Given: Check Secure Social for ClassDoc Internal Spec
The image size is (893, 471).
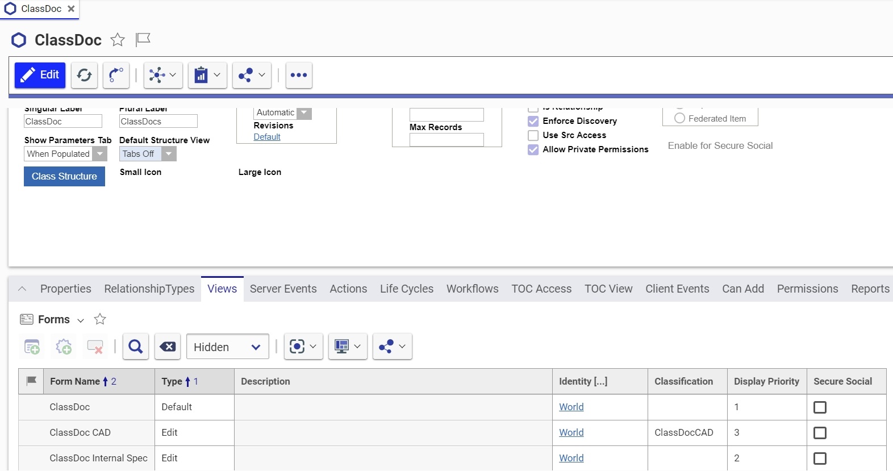Looking at the screenshot, I should [820, 459].
